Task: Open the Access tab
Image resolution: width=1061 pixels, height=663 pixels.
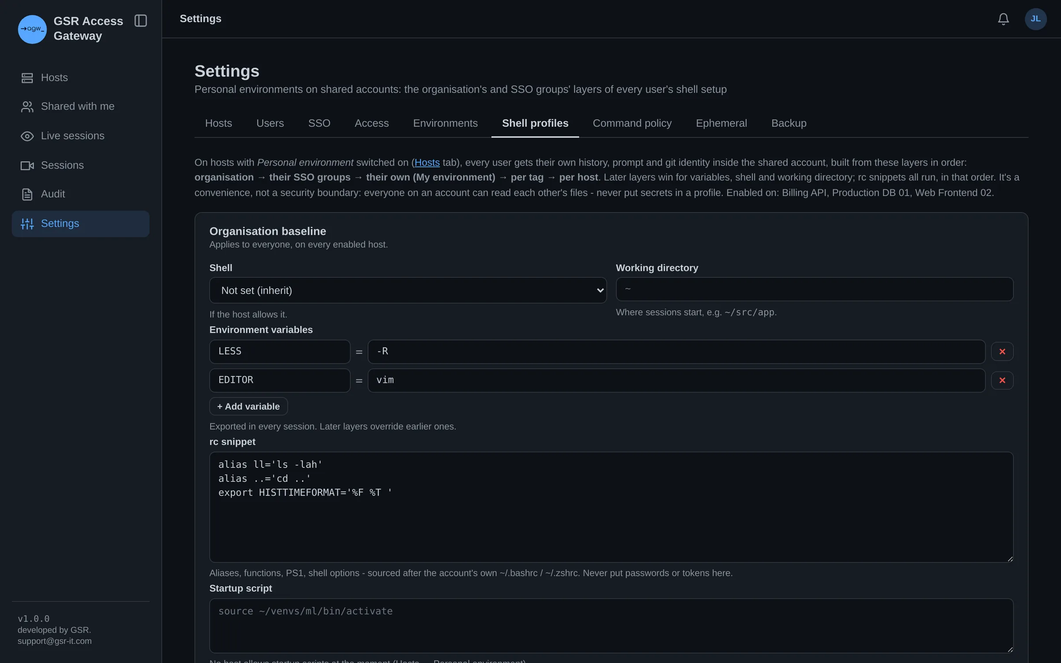Action: (x=371, y=123)
